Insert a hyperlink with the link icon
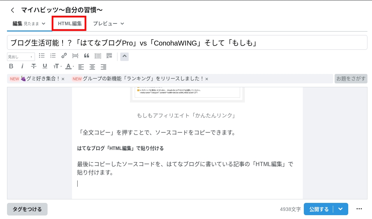 [64, 56]
